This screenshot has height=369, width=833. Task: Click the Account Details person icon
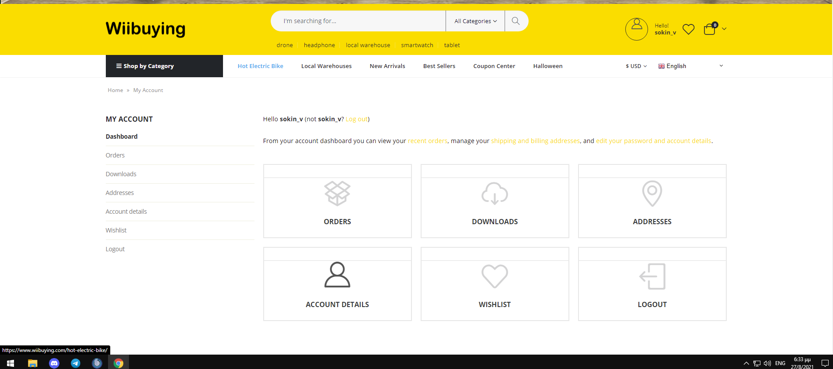337,274
